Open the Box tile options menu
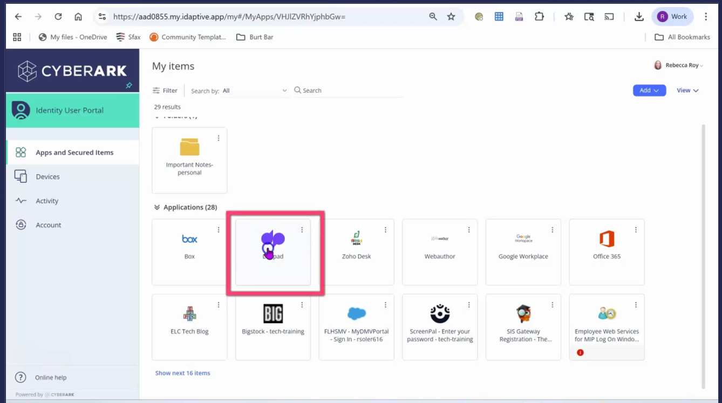 (219, 230)
